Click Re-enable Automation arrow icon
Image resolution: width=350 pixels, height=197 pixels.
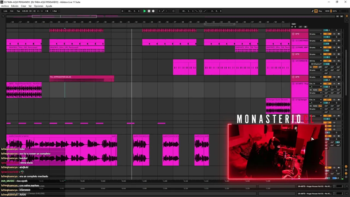(167, 11)
